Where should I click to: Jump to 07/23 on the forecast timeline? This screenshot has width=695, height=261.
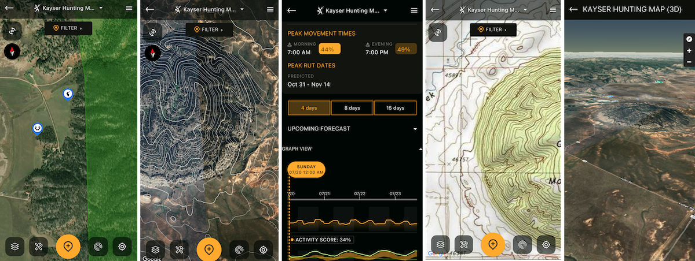[x=395, y=194]
